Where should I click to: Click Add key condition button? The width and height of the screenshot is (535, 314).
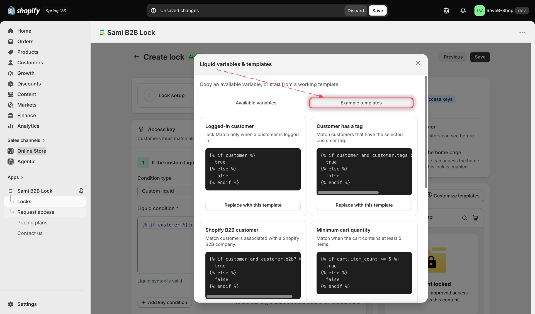click(x=164, y=302)
